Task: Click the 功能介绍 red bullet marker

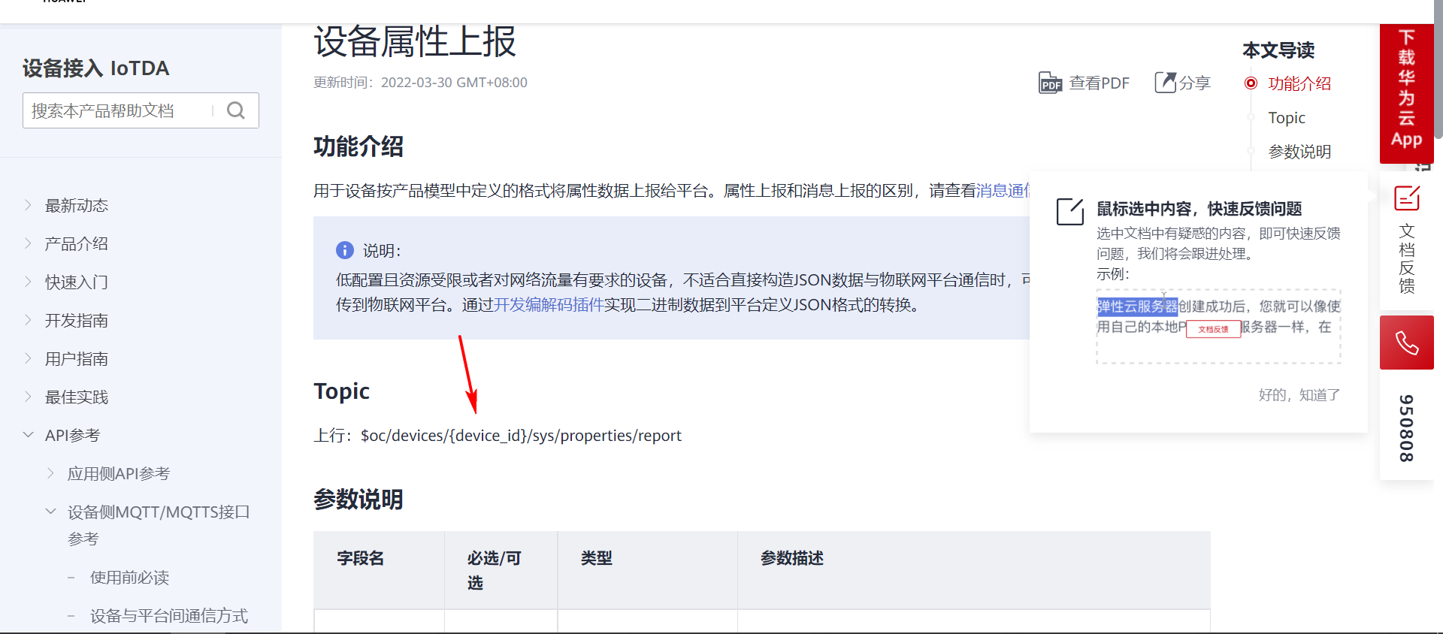Action: (x=1251, y=83)
